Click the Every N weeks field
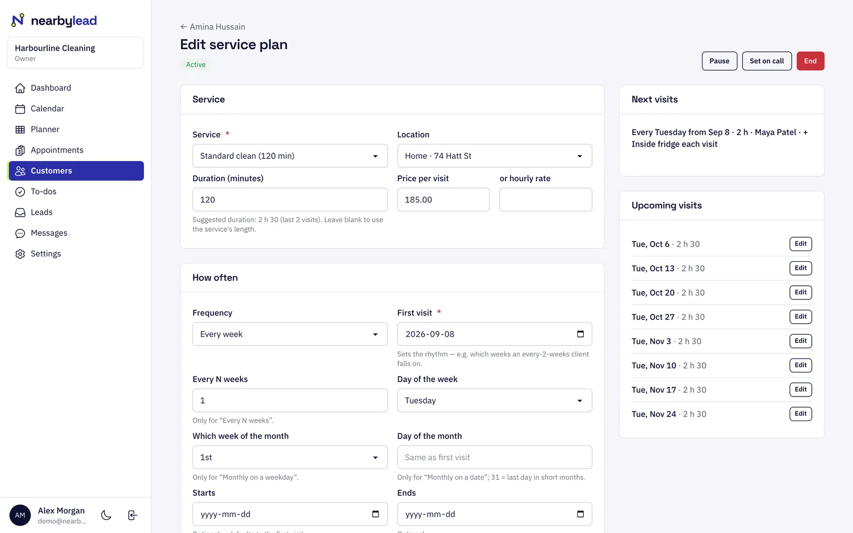This screenshot has height=533, width=853. pos(290,400)
